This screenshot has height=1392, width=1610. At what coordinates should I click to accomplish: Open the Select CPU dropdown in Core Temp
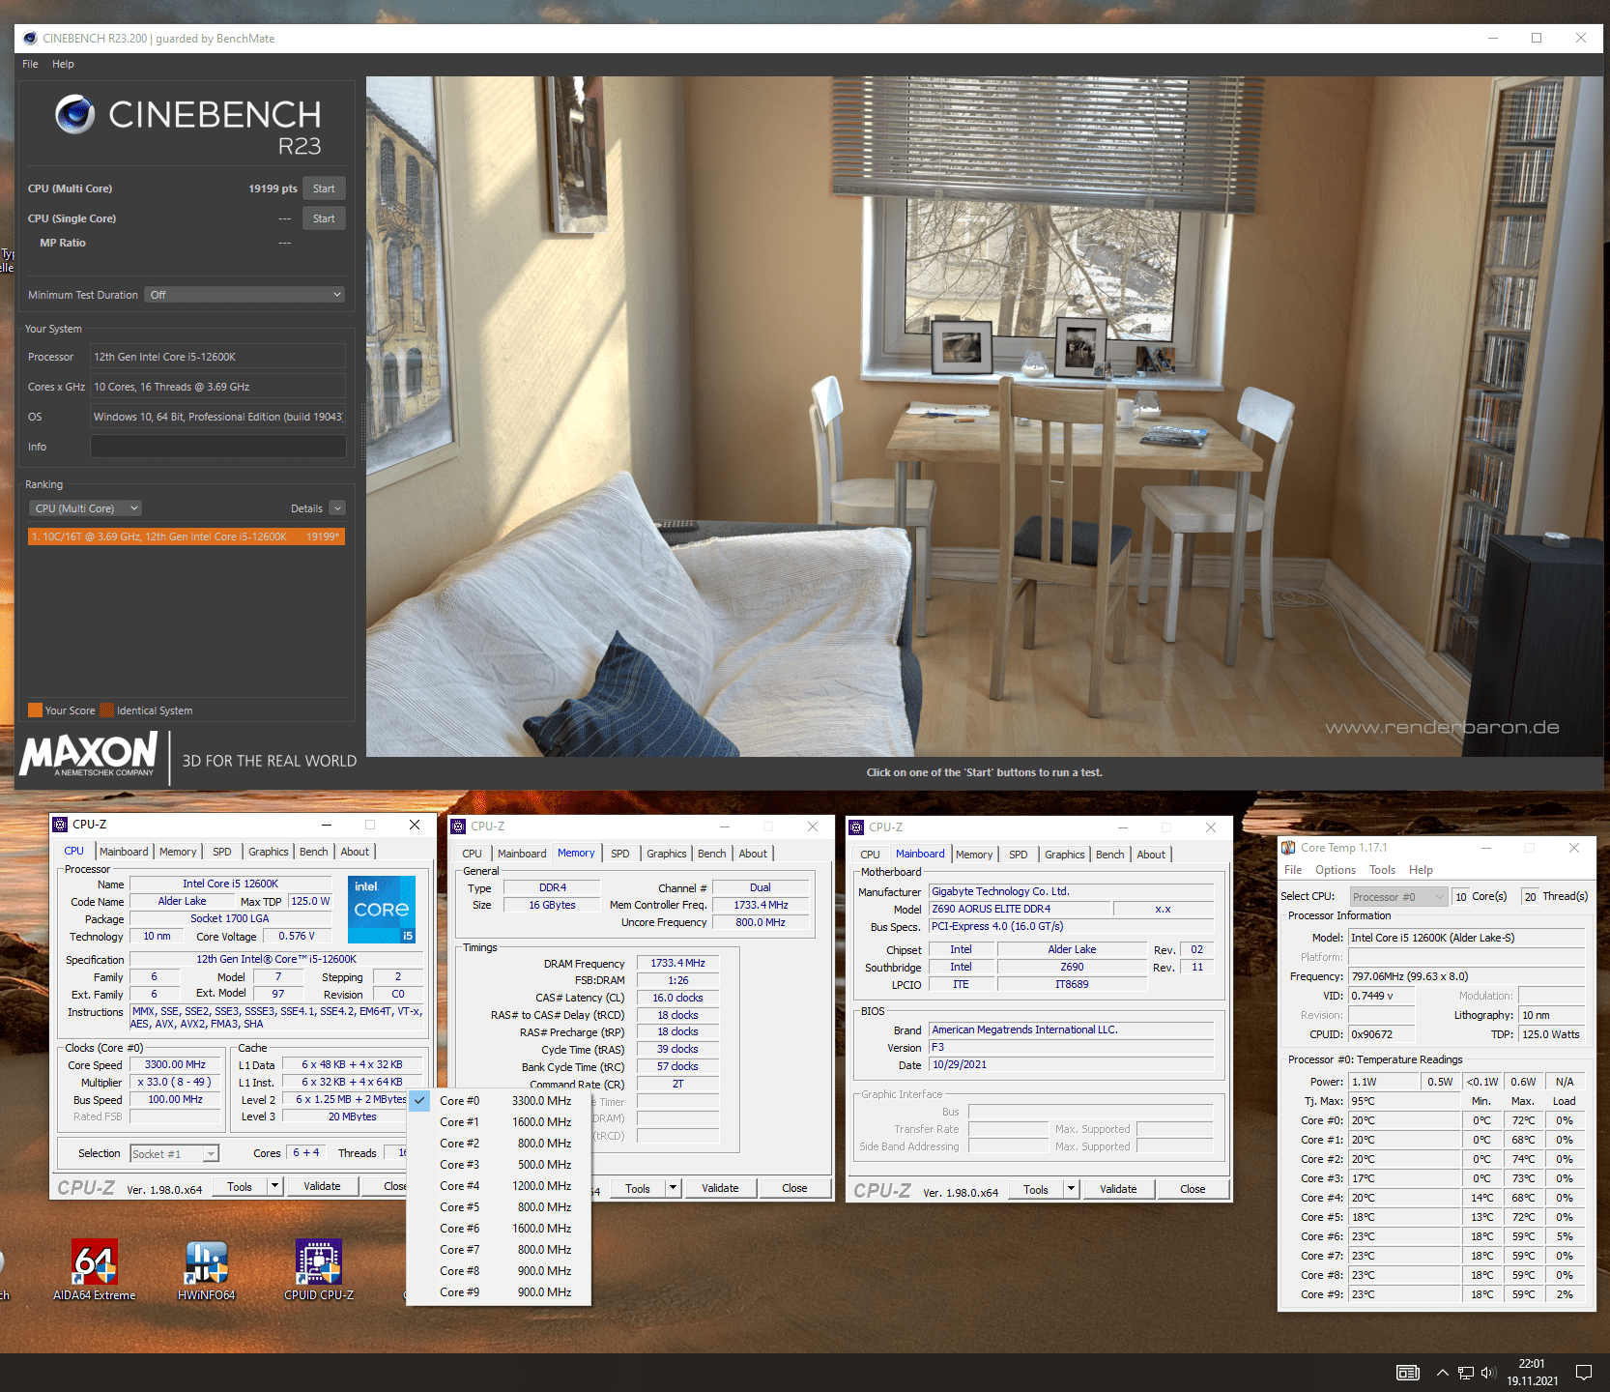coord(1398,897)
